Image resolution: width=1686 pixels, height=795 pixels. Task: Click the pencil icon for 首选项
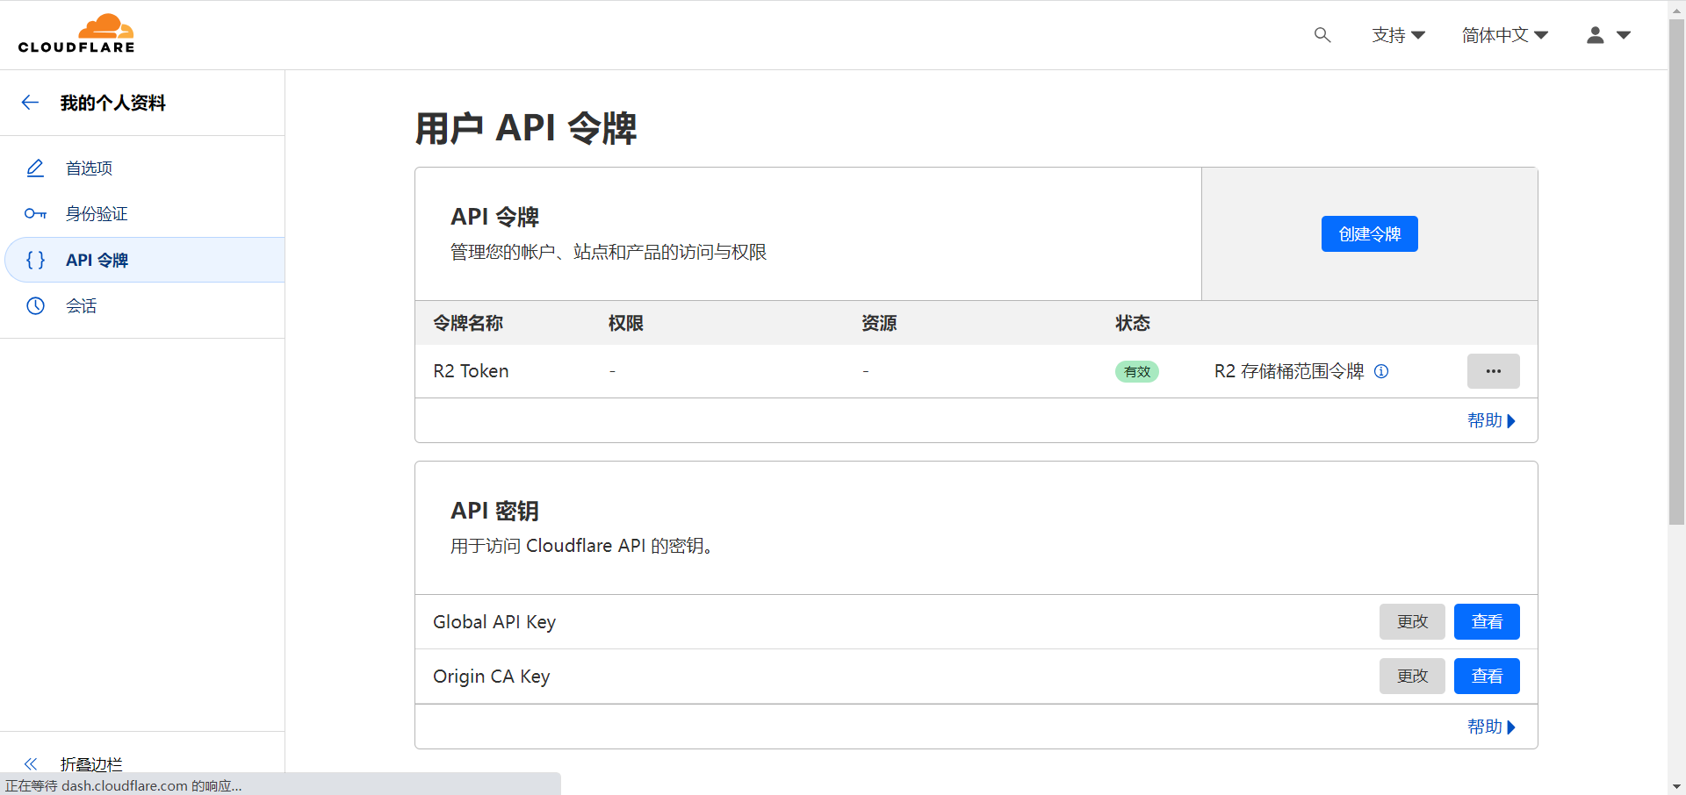(x=35, y=168)
